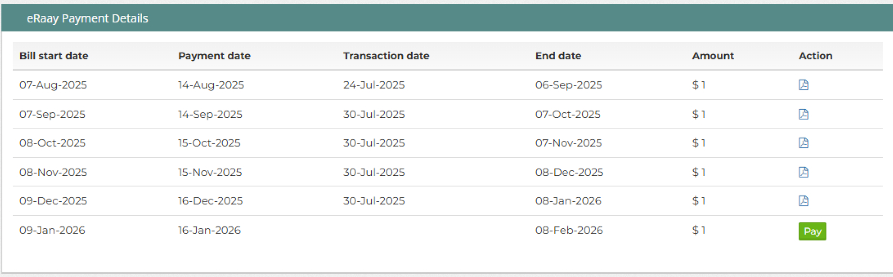This screenshot has width=893, height=277.
Task: Select the 06-Sep-2025 end date cell
Action: pos(569,85)
